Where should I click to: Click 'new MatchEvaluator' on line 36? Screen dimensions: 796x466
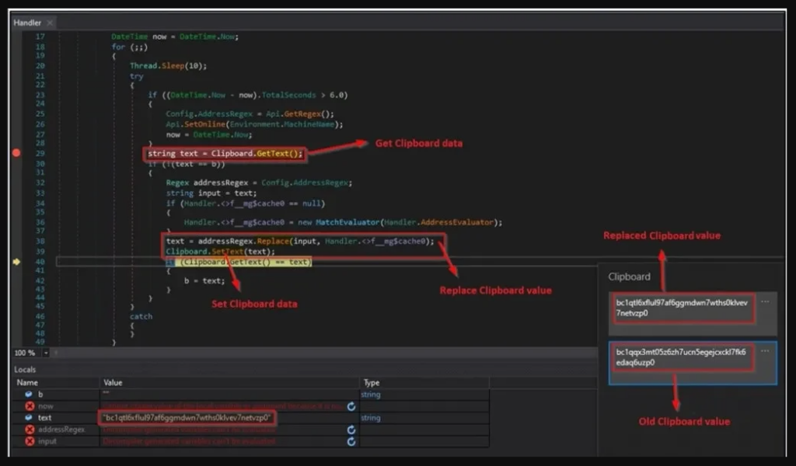[339, 222]
